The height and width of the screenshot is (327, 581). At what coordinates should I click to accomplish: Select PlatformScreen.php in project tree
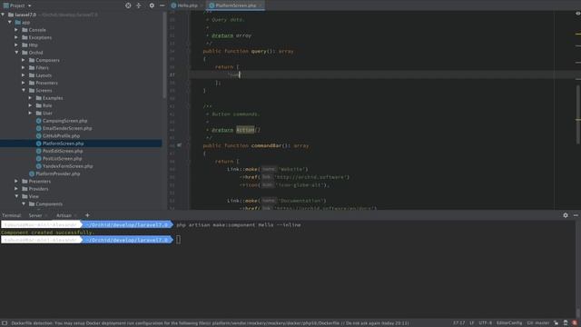(x=63, y=144)
